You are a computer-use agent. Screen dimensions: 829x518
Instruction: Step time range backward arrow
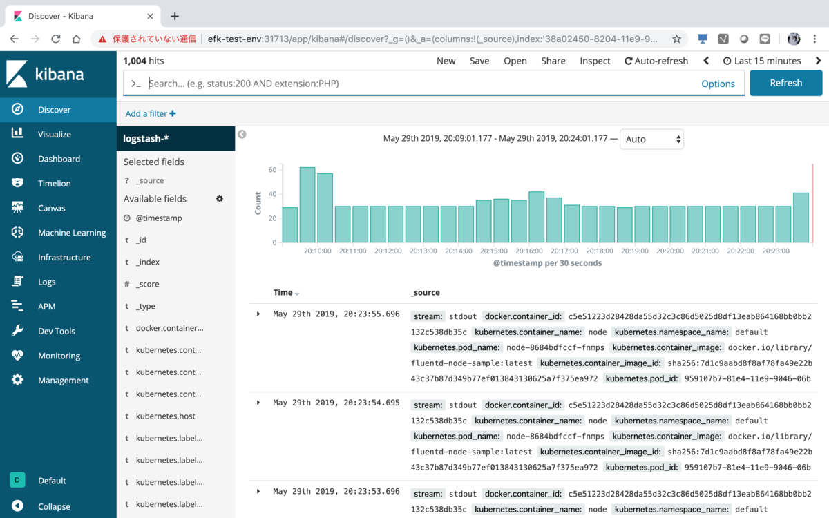tap(706, 61)
